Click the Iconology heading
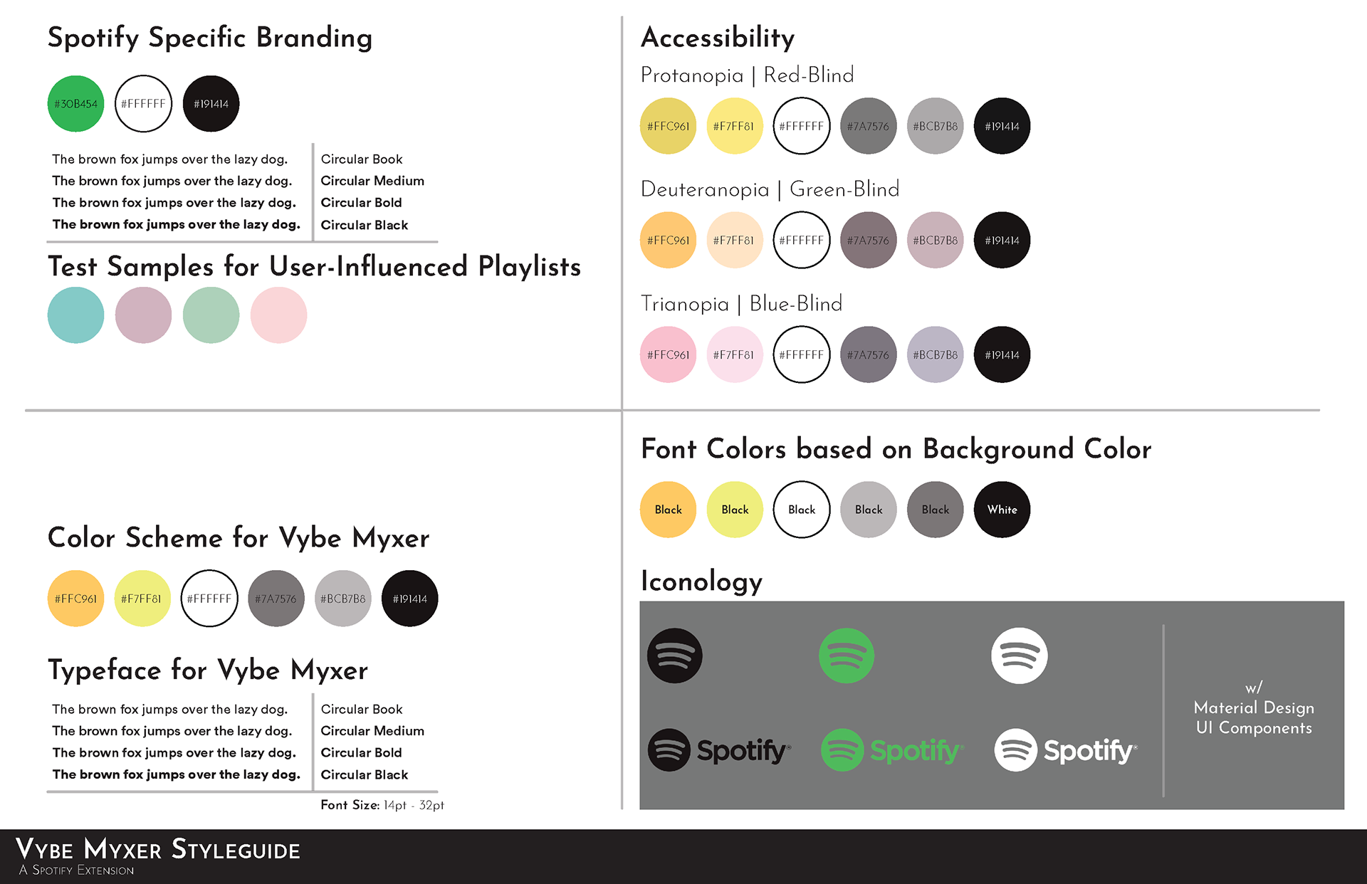This screenshot has height=884, width=1367. click(702, 582)
